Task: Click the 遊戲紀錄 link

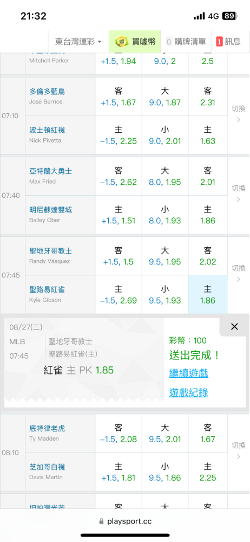Action: (188, 392)
